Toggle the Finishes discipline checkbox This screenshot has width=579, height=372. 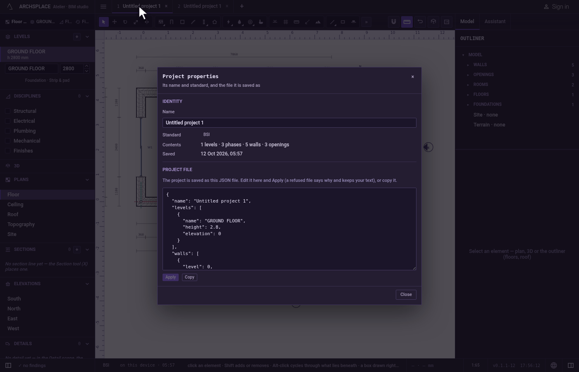tap(7, 151)
